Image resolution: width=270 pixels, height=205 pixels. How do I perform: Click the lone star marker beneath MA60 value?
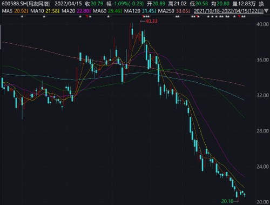108,17
